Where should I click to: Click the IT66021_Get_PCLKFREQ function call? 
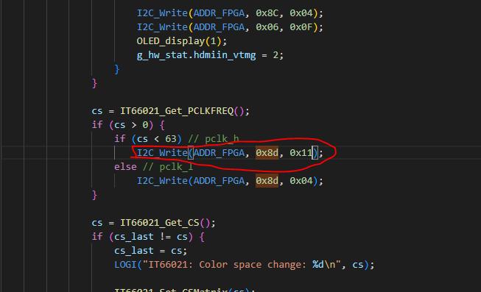click(177, 111)
